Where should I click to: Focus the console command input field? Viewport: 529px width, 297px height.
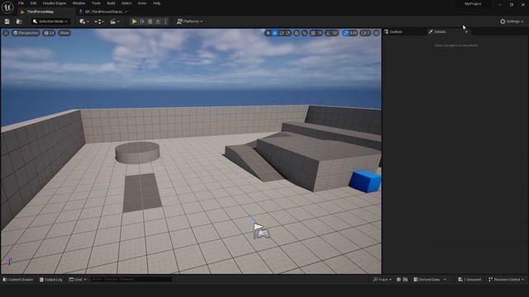click(x=131, y=280)
